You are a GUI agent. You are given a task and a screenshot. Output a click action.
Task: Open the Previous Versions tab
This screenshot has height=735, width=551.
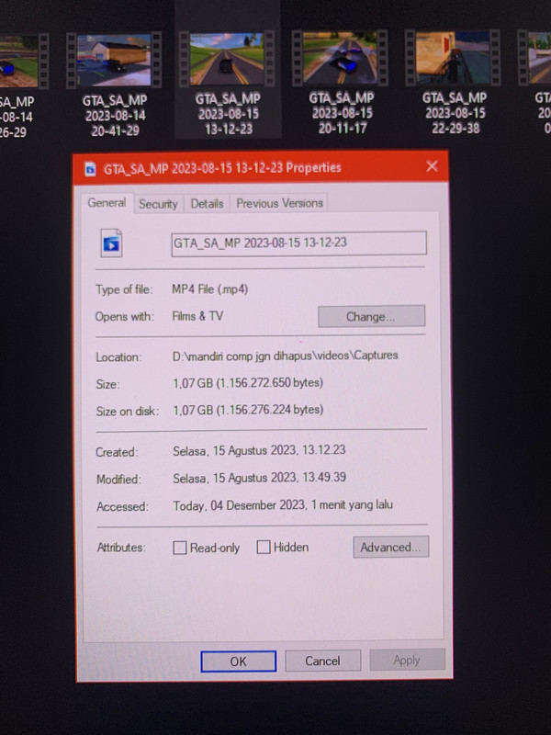pyautogui.click(x=279, y=203)
